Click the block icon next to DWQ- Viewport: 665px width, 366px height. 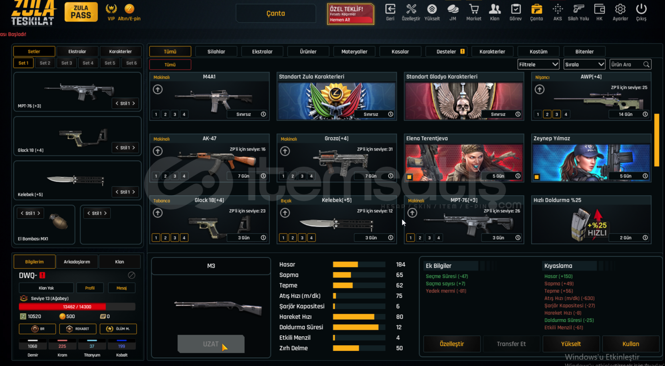(x=131, y=275)
